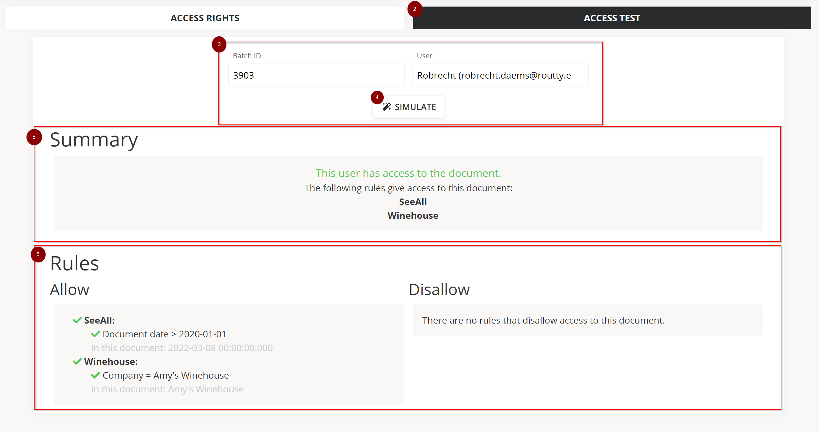Image resolution: width=819 pixels, height=432 pixels.
Task: Click checkmark next to Company condition
Action: (x=95, y=375)
